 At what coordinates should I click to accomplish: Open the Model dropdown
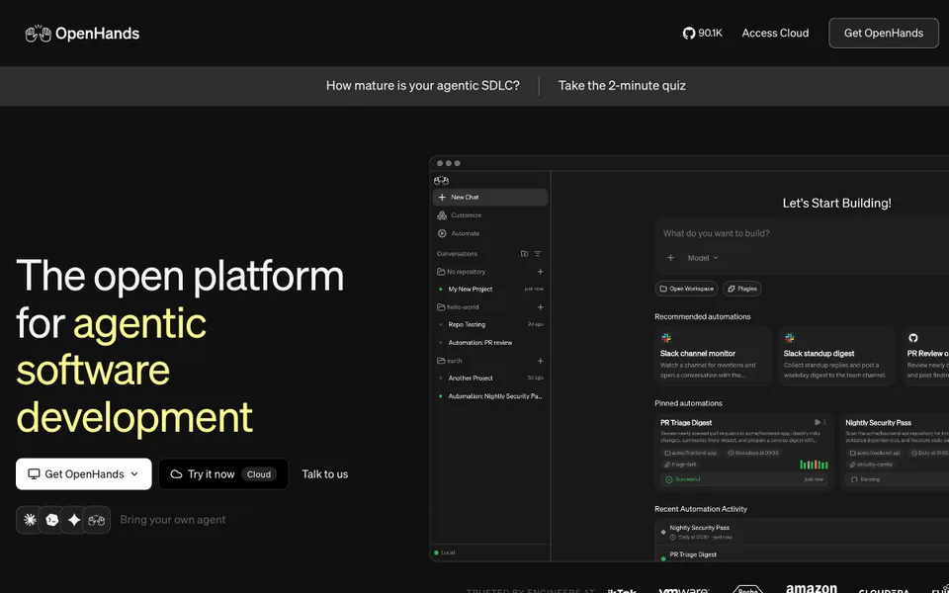pos(703,258)
